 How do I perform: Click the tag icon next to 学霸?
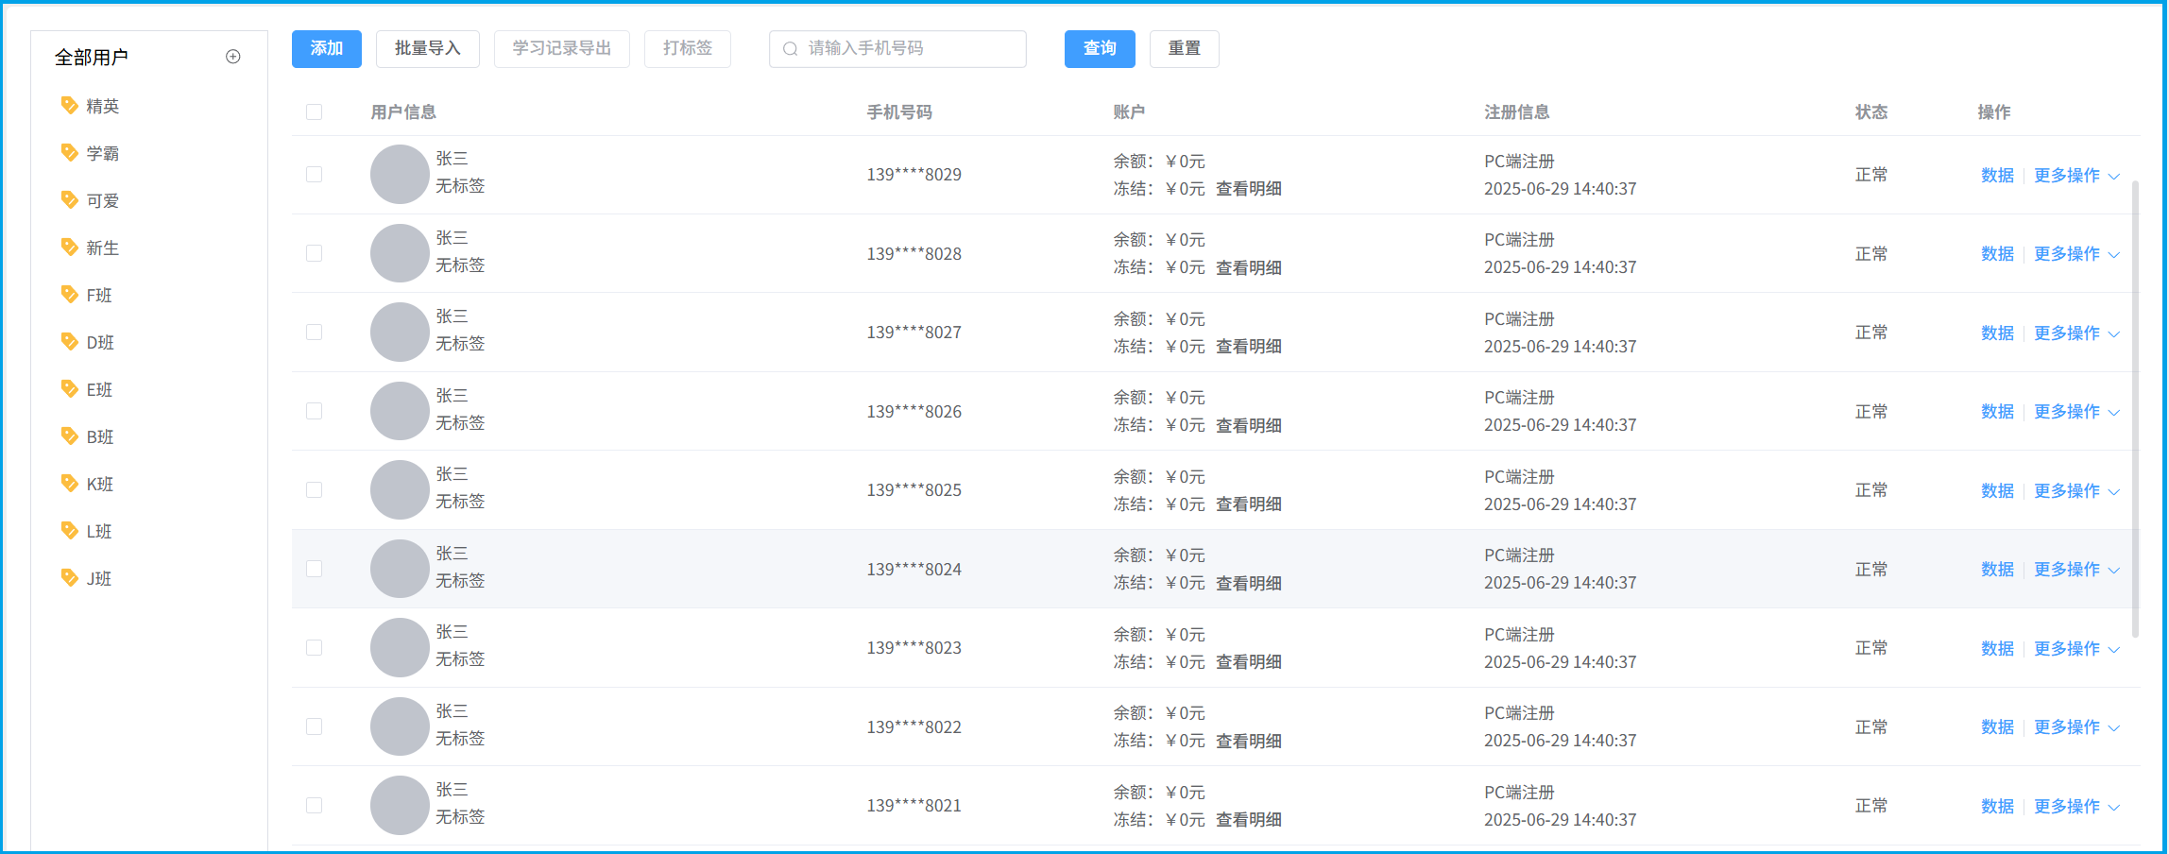coord(69,152)
